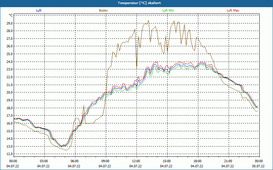This screenshot has height=170, width=273.
Task: Click the 14,0 y-axis value
Action: [x=10, y=139]
